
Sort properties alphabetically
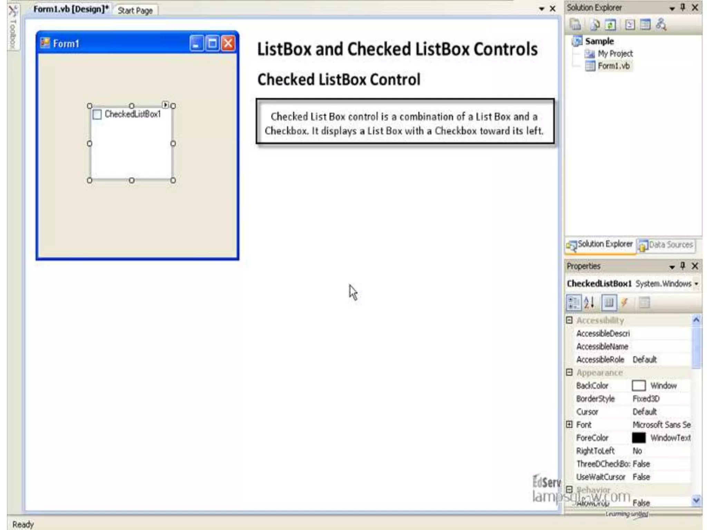590,303
